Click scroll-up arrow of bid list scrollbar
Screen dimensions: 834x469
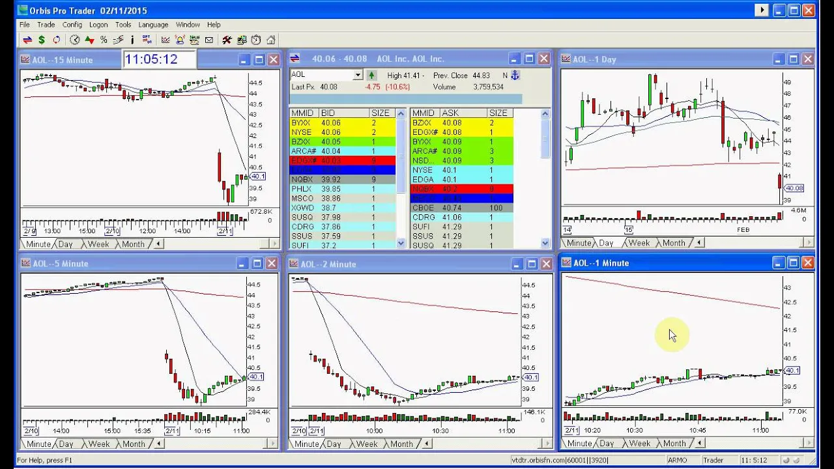(401, 113)
